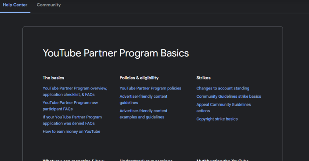Open YouTube Partner Program overview, application checklist link
Image resolution: width=309 pixels, height=161 pixels.
75,92
